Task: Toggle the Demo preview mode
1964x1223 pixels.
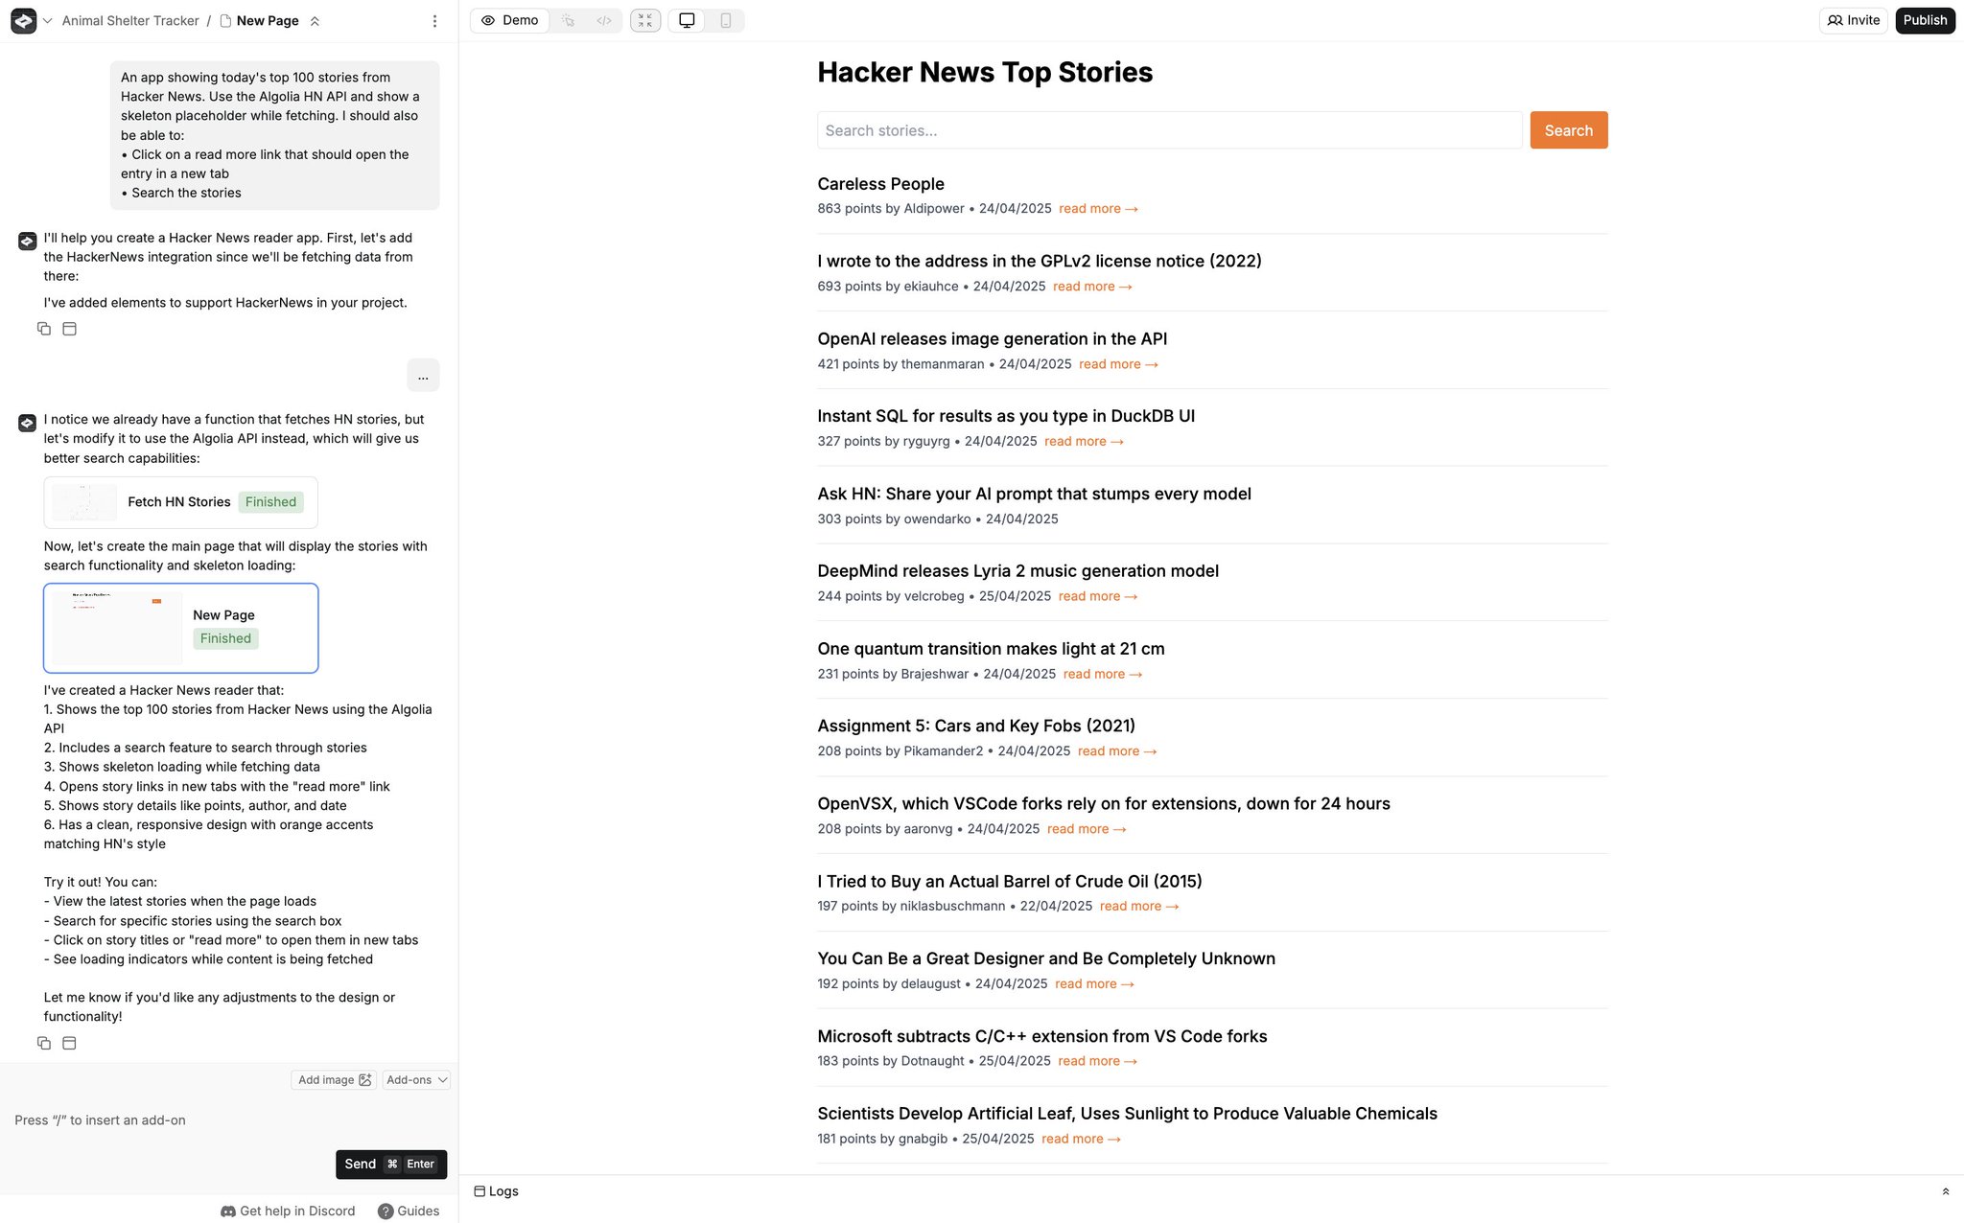Action: (510, 20)
